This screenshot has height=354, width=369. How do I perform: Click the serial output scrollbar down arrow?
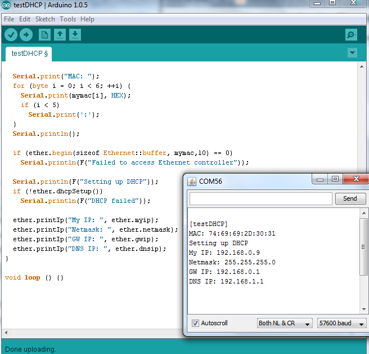pos(364,309)
